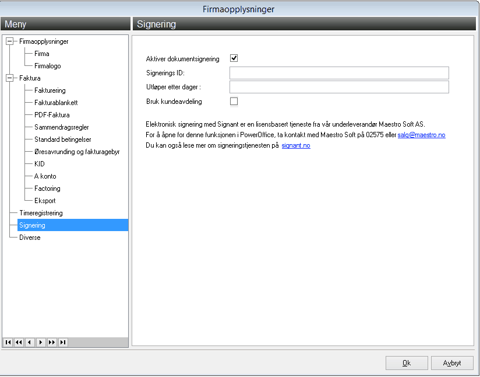Collapse the Faktura tree node
This screenshot has width=480, height=377.
click(10, 78)
